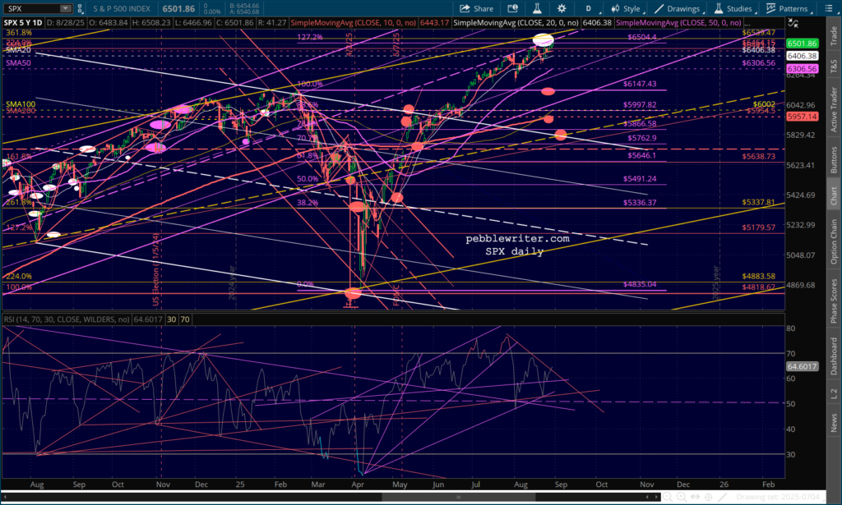842x505 pixels.
Task: Click the RSI (14, 70, 30, CLOSE, WILDERS, no) label
Action: tap(67, 319)
